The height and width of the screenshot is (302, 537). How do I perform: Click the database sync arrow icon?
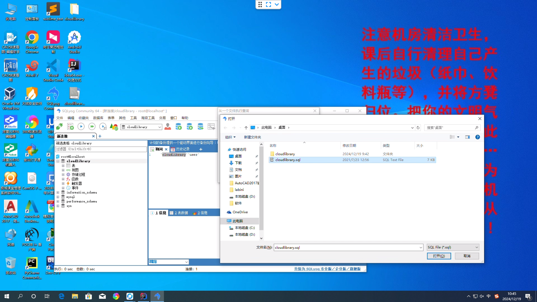coord(200,127)
